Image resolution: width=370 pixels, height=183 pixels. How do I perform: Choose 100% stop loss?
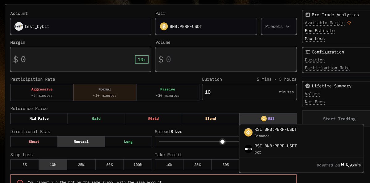[138, 165]
